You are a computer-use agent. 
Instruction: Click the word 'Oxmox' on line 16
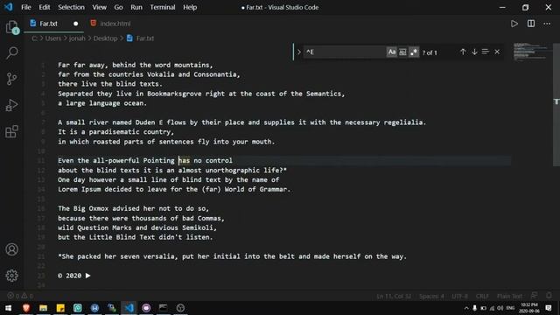pyautogui.click(x=99, y=208)
